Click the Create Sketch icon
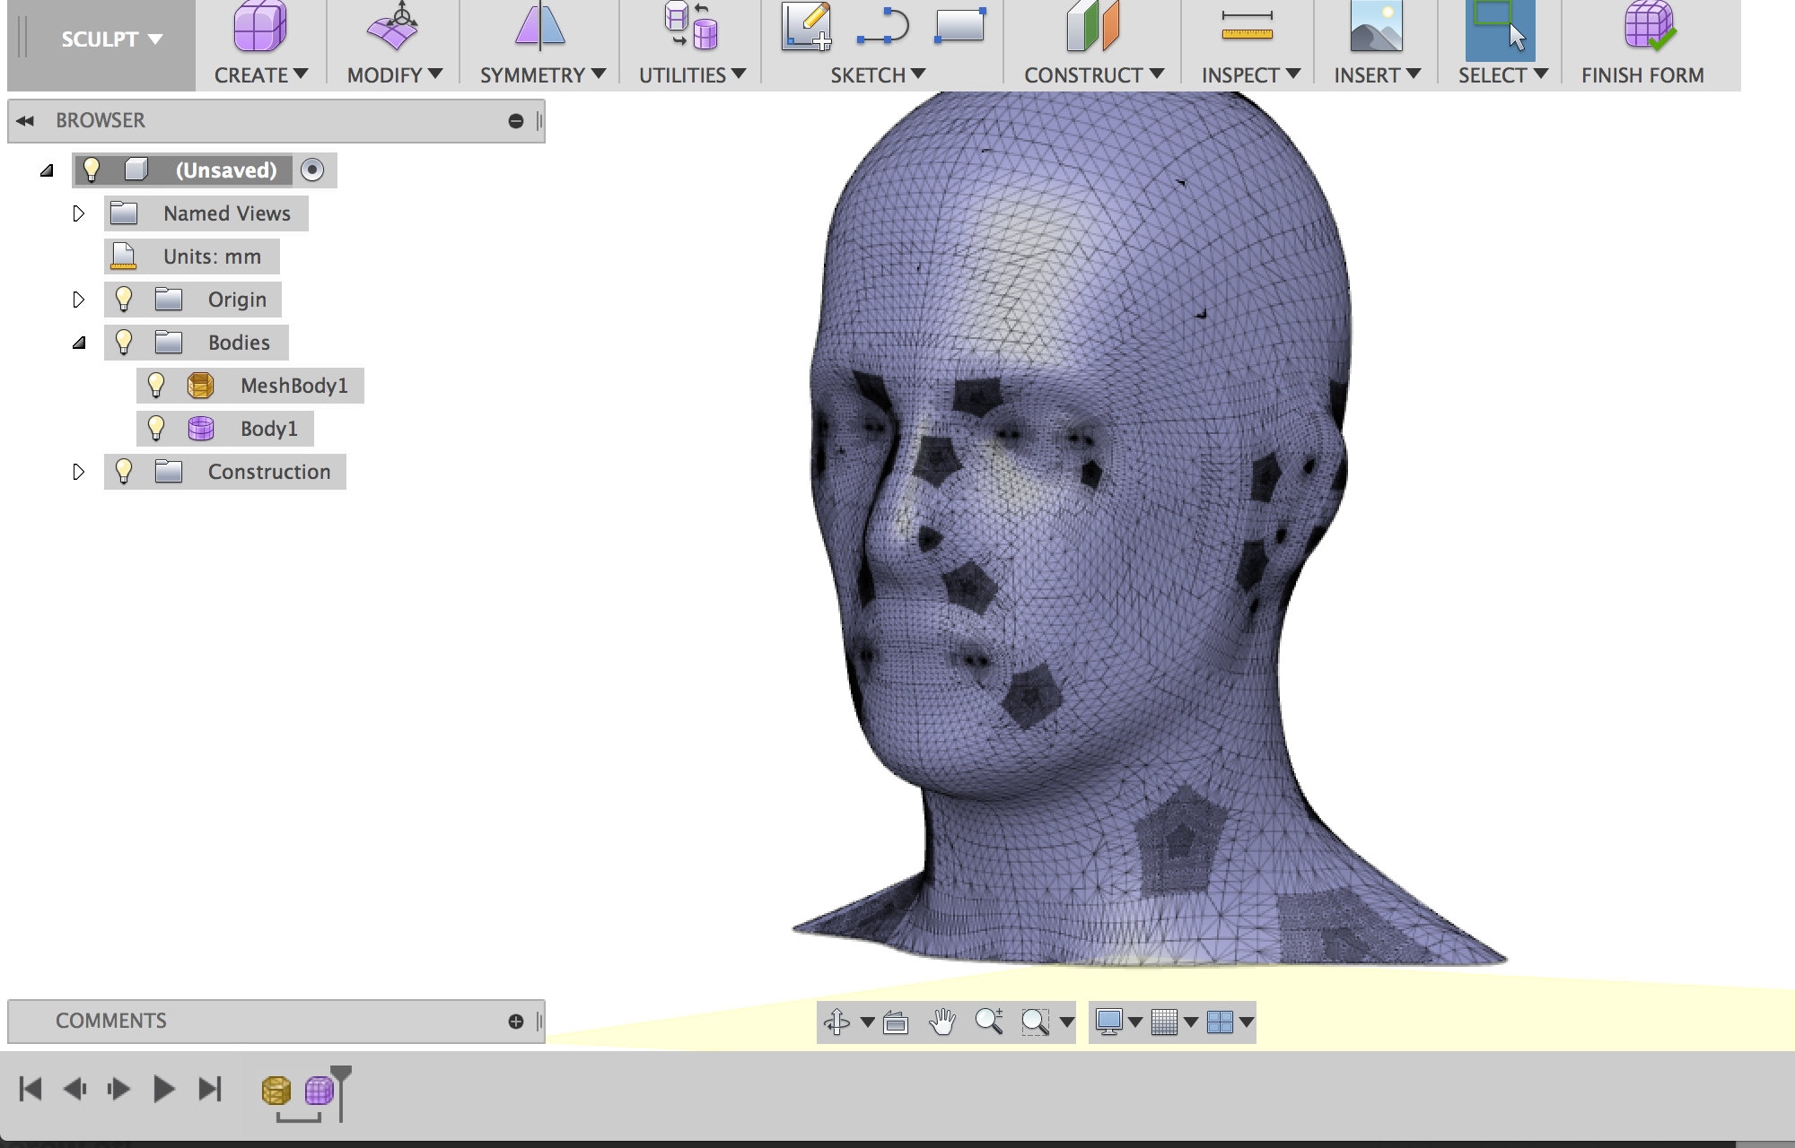The width and height of the screenshot is (1795, 1148). point(805,26)
